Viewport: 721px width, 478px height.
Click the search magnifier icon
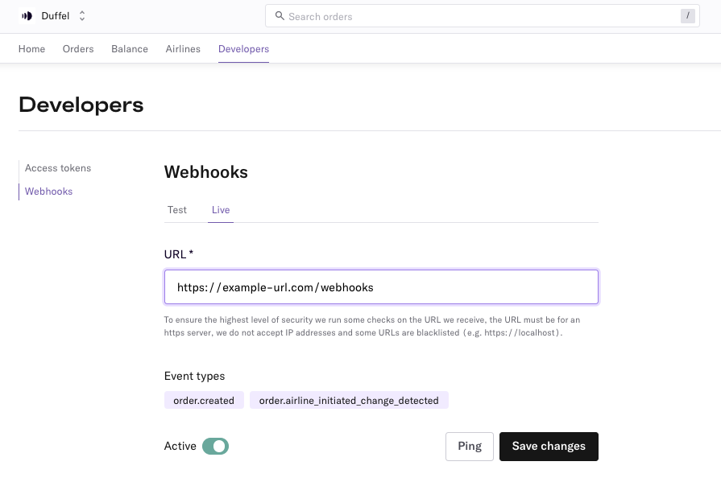click(279, 16)
